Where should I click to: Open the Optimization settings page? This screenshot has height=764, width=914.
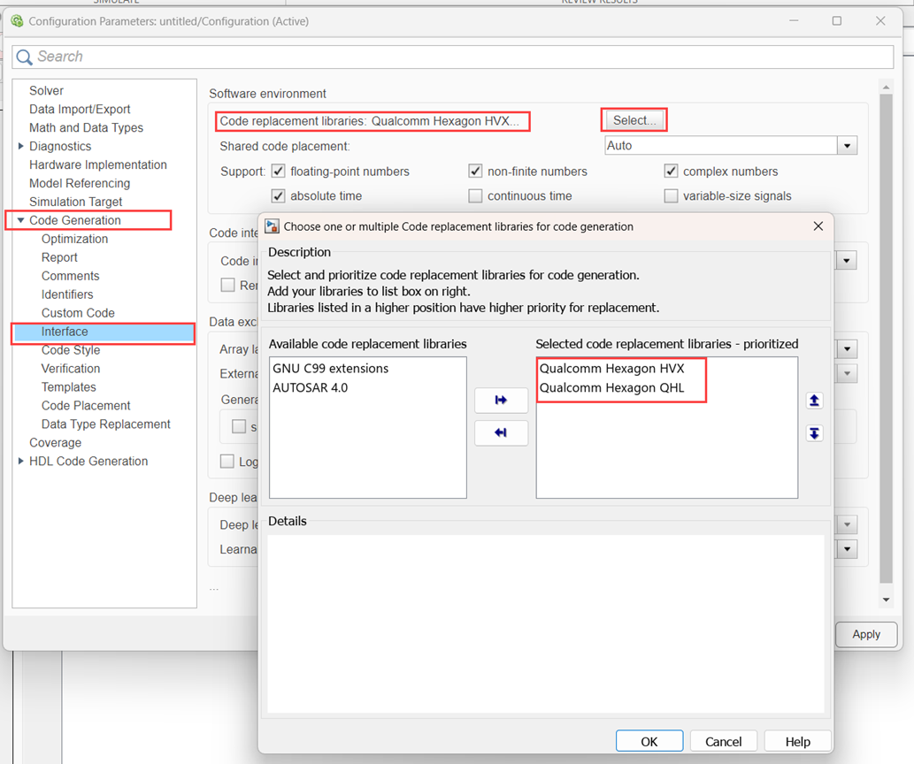(x=74, y=239)
